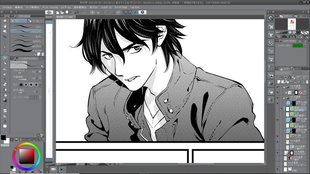Select the Balloon tool
Screen dimensions: 310x174
click(5, 126)
